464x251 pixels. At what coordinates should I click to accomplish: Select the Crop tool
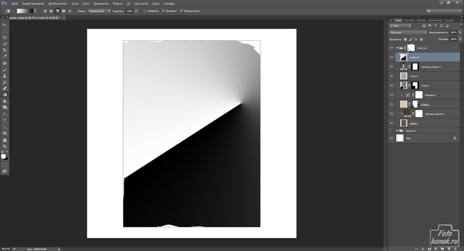tap(5, 50)
